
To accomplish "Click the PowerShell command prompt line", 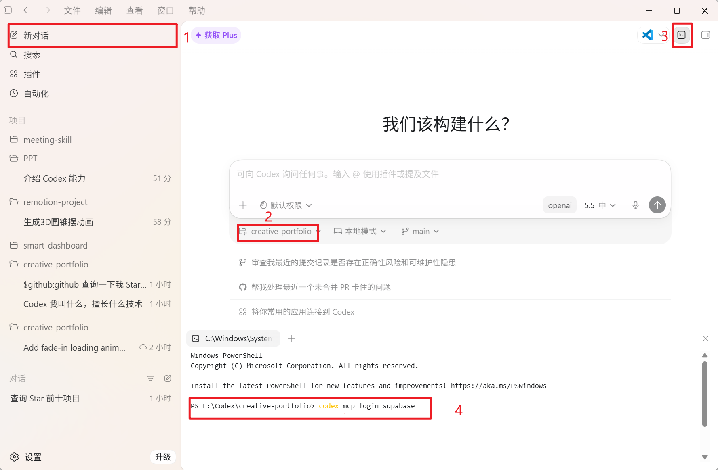I will pyautogui.click(x=303, y=406).
